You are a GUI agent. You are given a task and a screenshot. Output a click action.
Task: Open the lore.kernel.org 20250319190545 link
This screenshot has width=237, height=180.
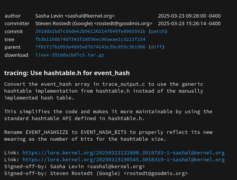pos(123,160)
